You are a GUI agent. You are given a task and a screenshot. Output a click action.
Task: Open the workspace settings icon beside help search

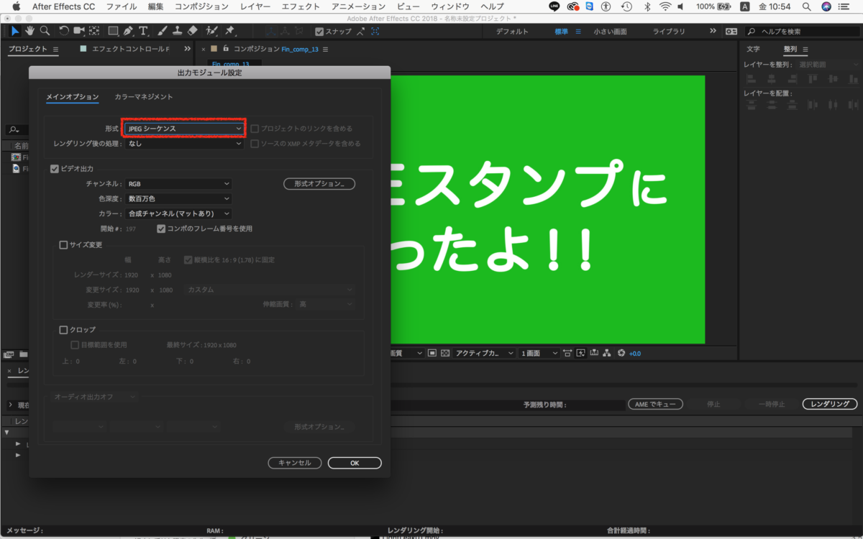[x=731, y=32]
